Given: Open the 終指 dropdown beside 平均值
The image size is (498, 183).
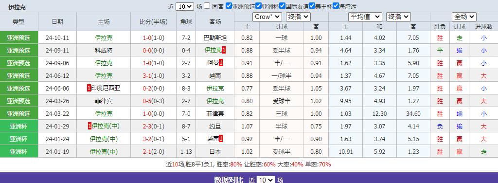Looking at the screenshot, I should (398, 17).
